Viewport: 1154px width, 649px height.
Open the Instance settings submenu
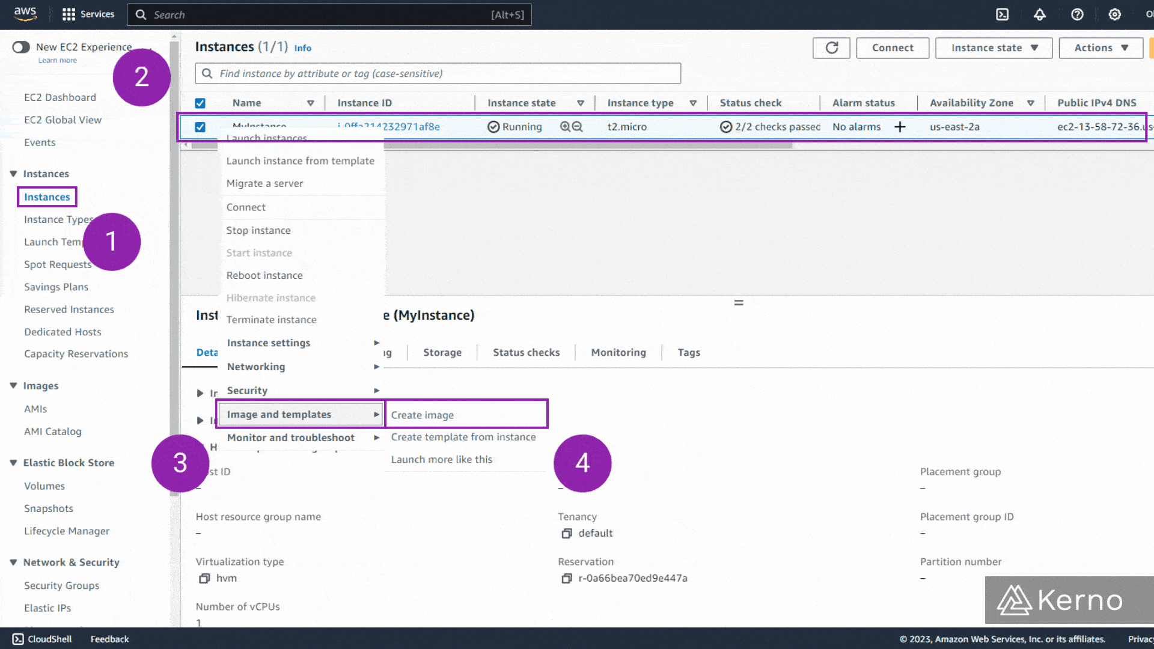coord(302,343)
